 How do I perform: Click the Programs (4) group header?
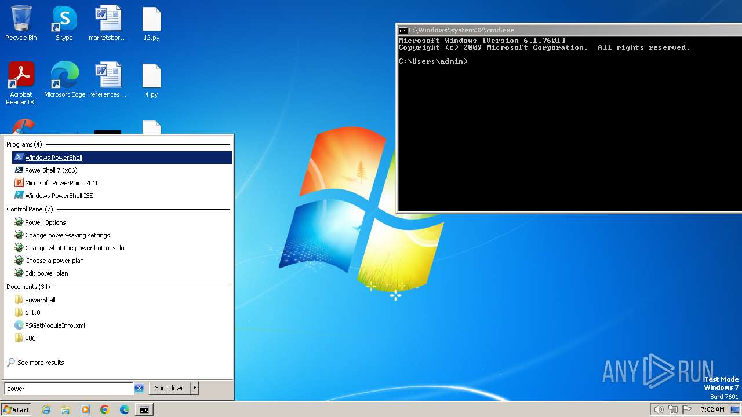click(x=24, y=144)
